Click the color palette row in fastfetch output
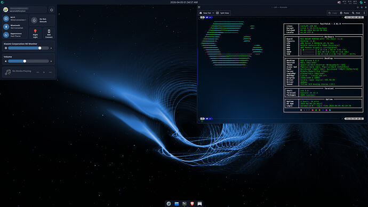This screenshot has width=368, height=207. [316, 110]
